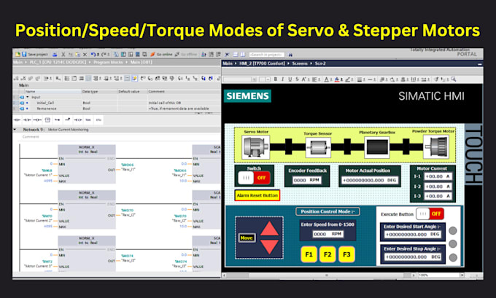Insert an output coil instruction
Viewport: 496px width, 298px height.
tap(37, 119)
